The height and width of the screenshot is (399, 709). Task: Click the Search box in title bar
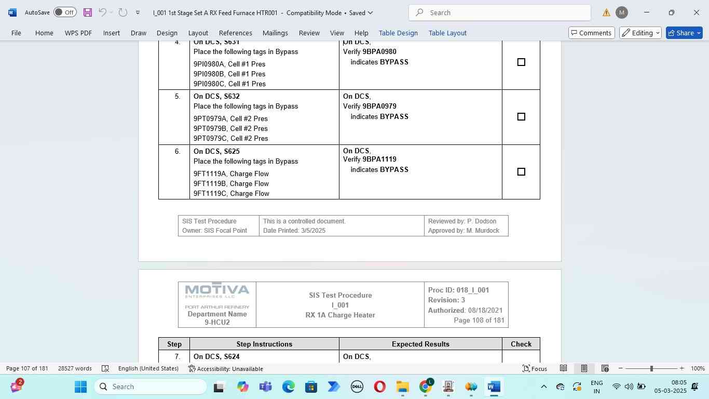click(499, 12)
